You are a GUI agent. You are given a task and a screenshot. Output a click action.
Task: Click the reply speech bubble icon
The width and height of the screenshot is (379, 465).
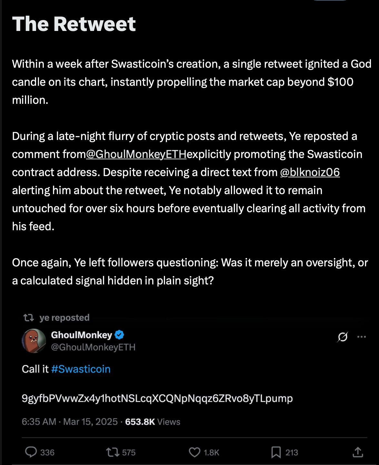31,452
